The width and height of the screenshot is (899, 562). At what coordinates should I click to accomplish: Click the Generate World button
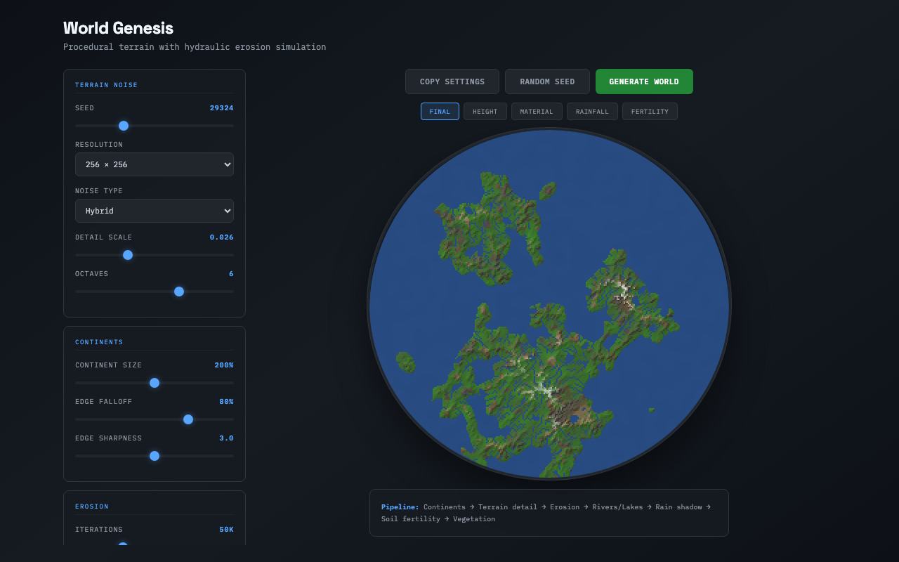point(643,81)
